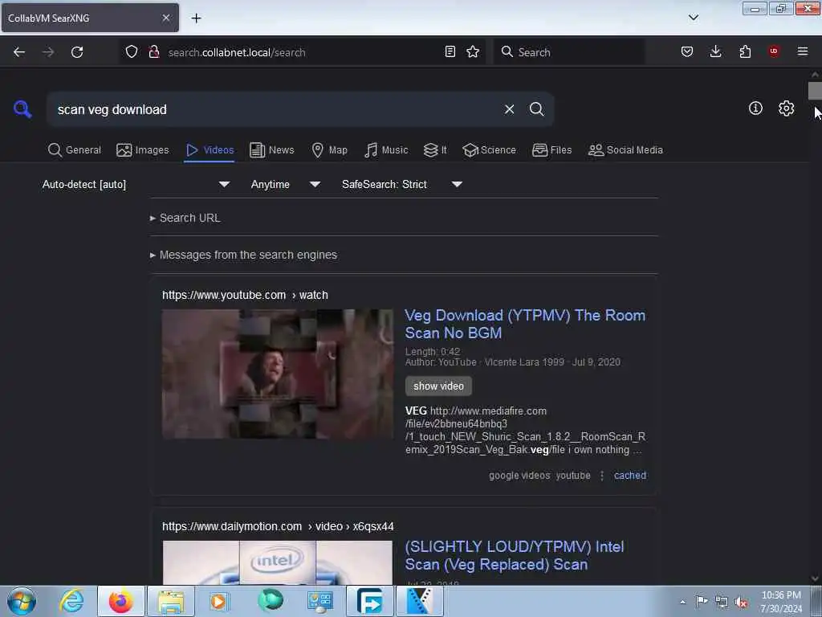Screen dimensions: 822x617
Task: Open the extensions puzzle icon
Action: coord(745,51)
